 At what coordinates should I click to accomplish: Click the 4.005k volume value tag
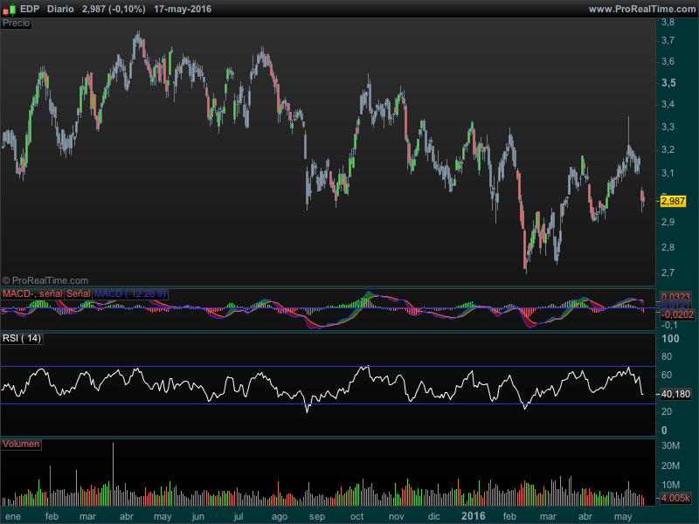coord(675,498)
